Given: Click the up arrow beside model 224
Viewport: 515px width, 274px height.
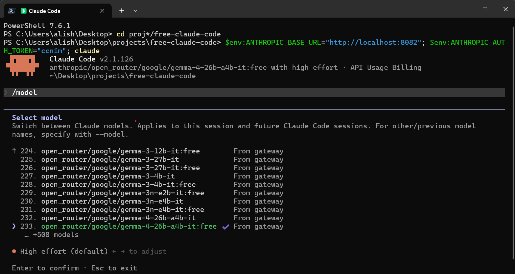Looking at the screenshot, I should [14, 151].
